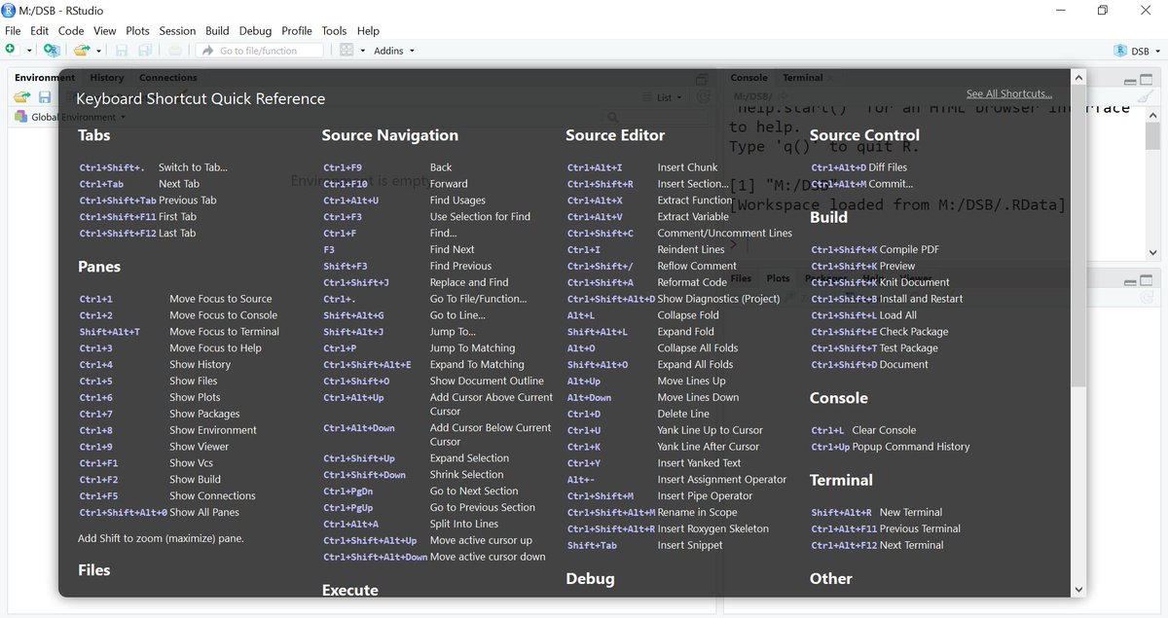Click the See All Shortcuts link
This screenshot has width=1168, height=618.
coord(1009,94)
